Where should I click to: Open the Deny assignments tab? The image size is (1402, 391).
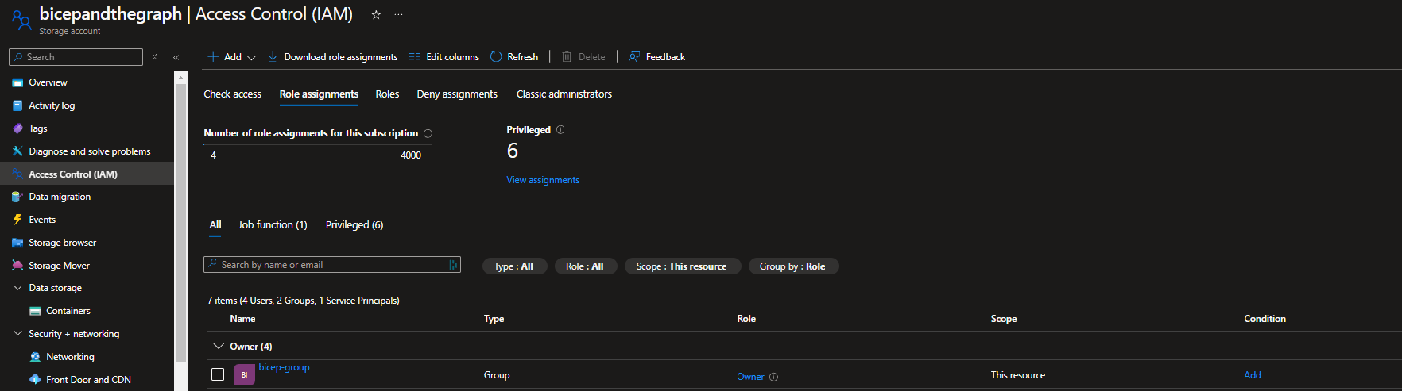point(457,94)
